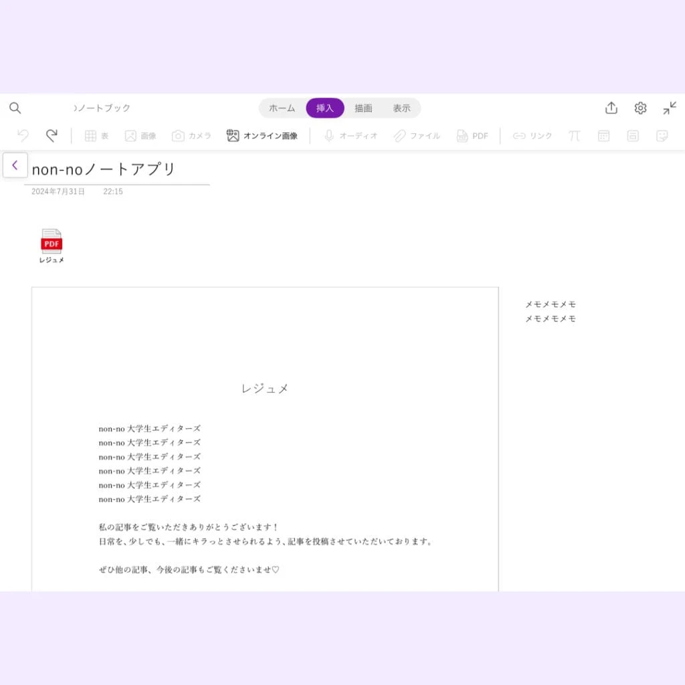Exit full screen with collapse arrows
The height and width of the screenshot is (685, 685).
tap(670, 108)
